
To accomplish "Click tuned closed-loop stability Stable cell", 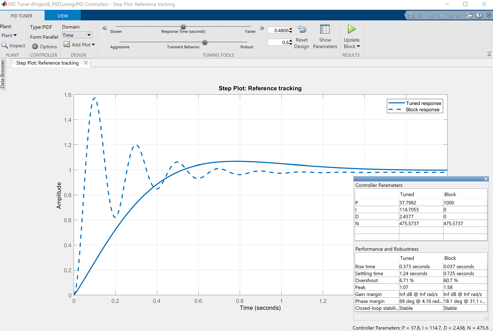I will 421,308.
